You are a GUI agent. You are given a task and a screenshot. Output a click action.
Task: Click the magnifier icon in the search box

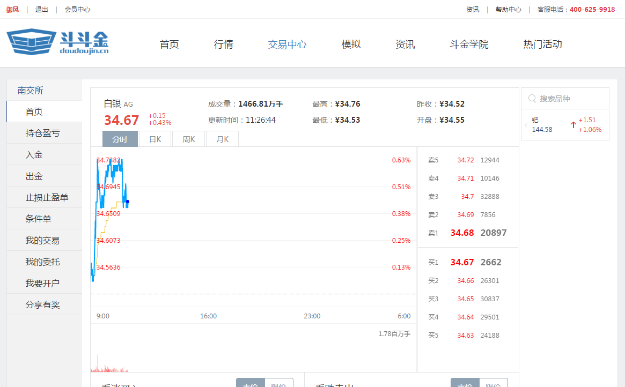click(x=532, y=98)
